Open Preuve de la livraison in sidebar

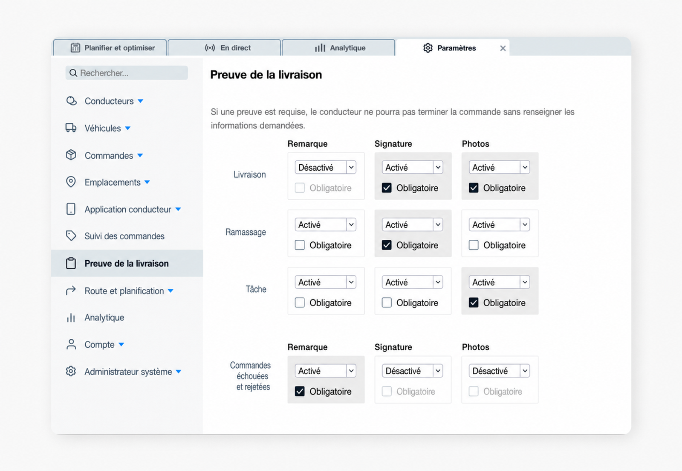pos(127,263)
